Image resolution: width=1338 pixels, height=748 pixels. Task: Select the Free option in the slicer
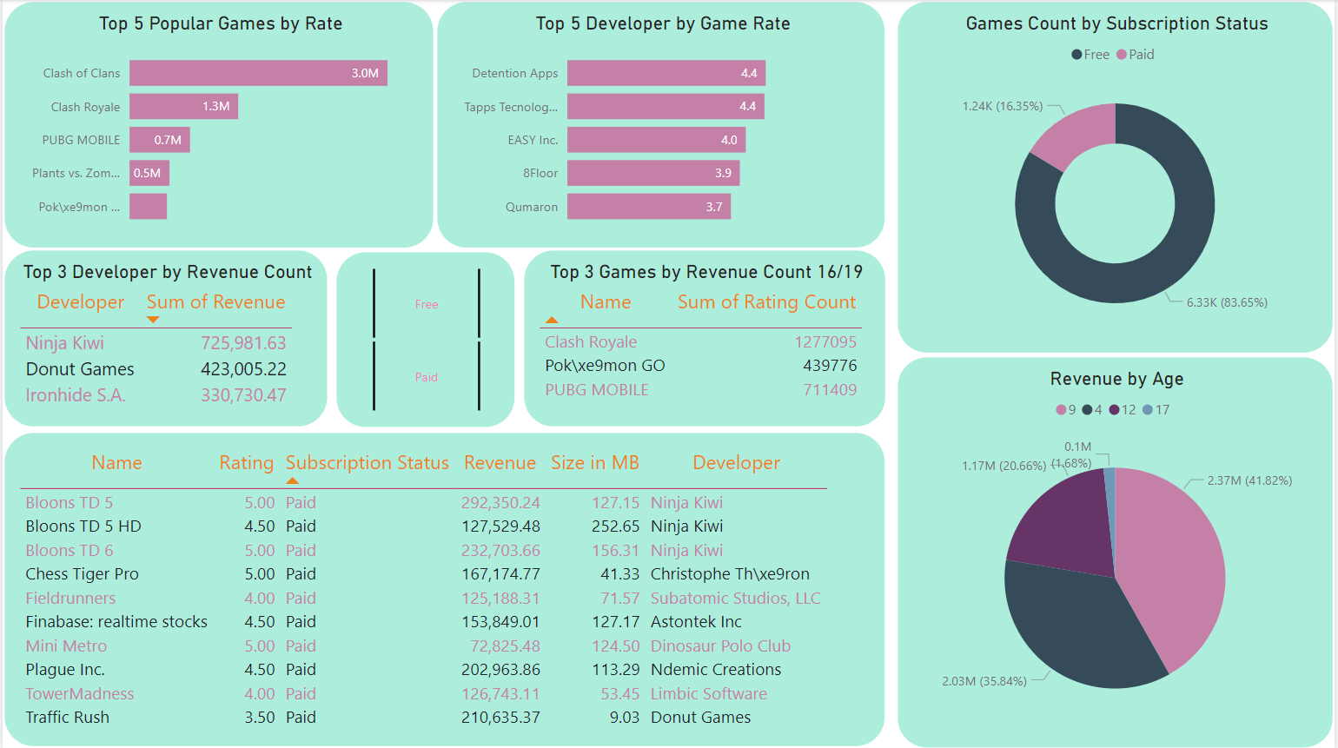[426, 304]
